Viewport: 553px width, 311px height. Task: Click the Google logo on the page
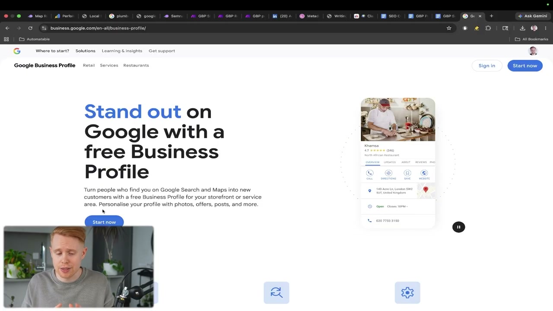pyautogui.click(x=17, y=51)
